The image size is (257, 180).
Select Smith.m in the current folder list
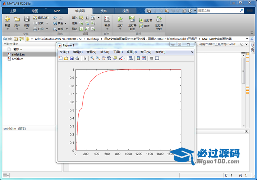point(17,59)
